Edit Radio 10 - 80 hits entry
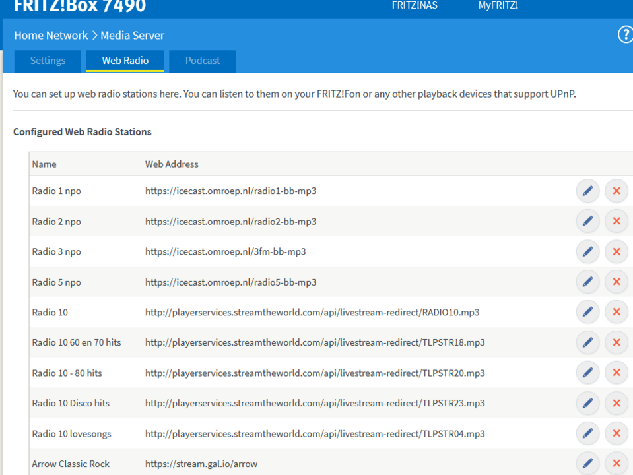The width and height of the screenshot is (633, 475). pyautogui.click(x=587, y=373)
